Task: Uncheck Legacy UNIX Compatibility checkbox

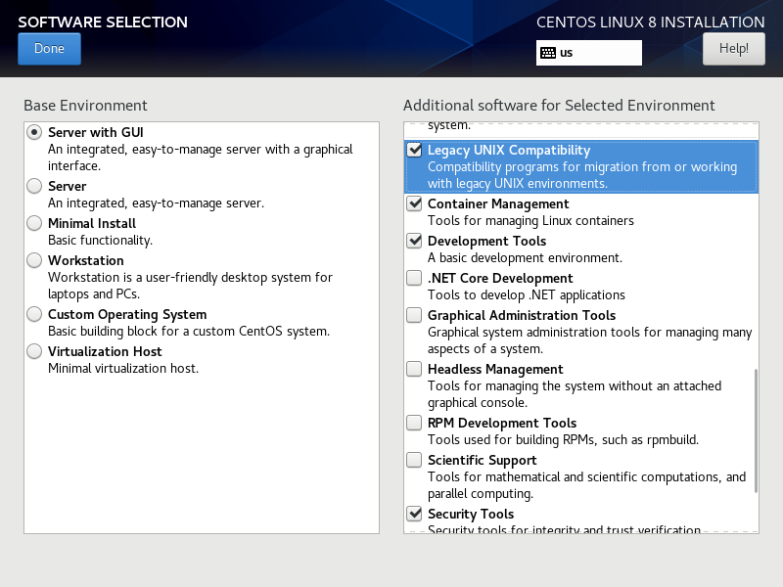Action: [414, 150]
